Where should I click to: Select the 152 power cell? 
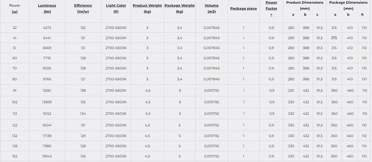15,156
